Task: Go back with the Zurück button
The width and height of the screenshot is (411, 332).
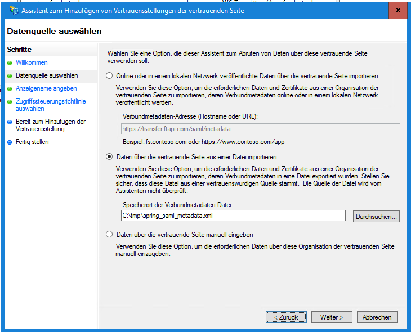Action: point(286,317)
